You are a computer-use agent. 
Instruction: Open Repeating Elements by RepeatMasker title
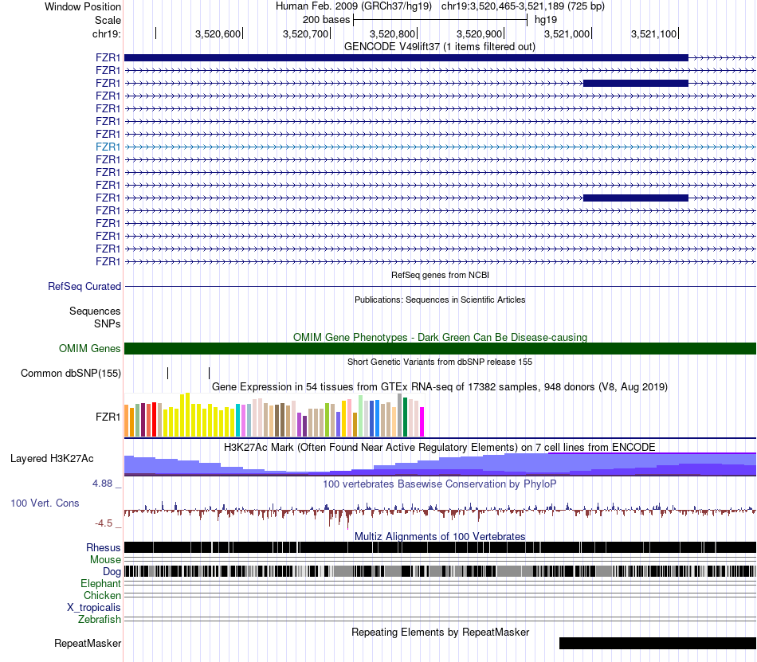pyautogui.click(x=440, y=632)
